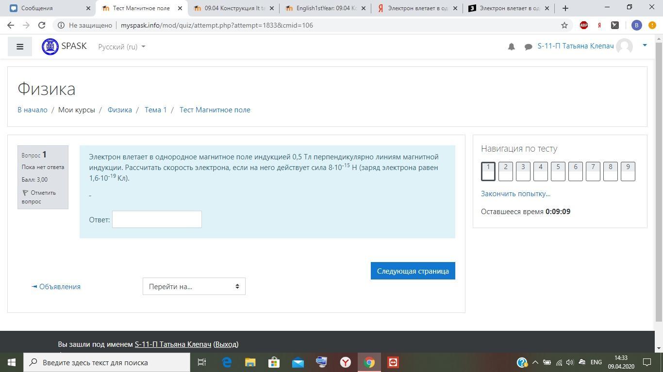Open the "Перейти на..." dropdown
Screen dimensions: 663x372
pyautogui.click(x=194, y=286)
